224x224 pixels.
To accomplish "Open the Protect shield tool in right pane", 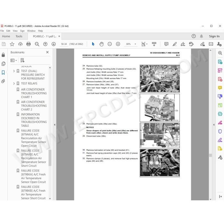I will tap(220, 131).
